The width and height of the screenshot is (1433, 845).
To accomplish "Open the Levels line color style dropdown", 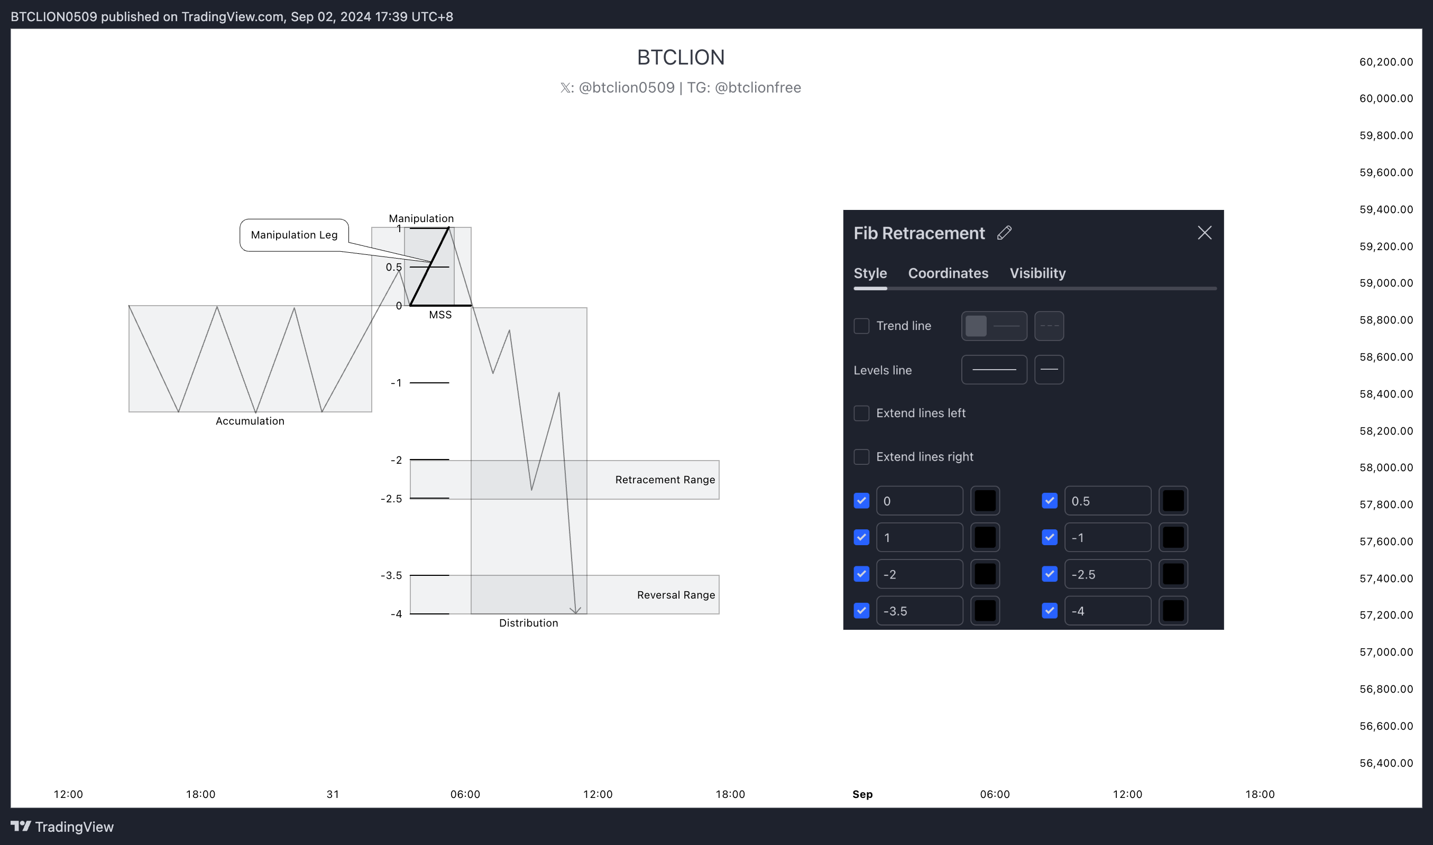I will [994, 370].
